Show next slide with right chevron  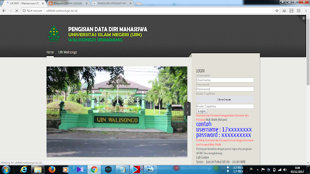(x=187, y=106)
